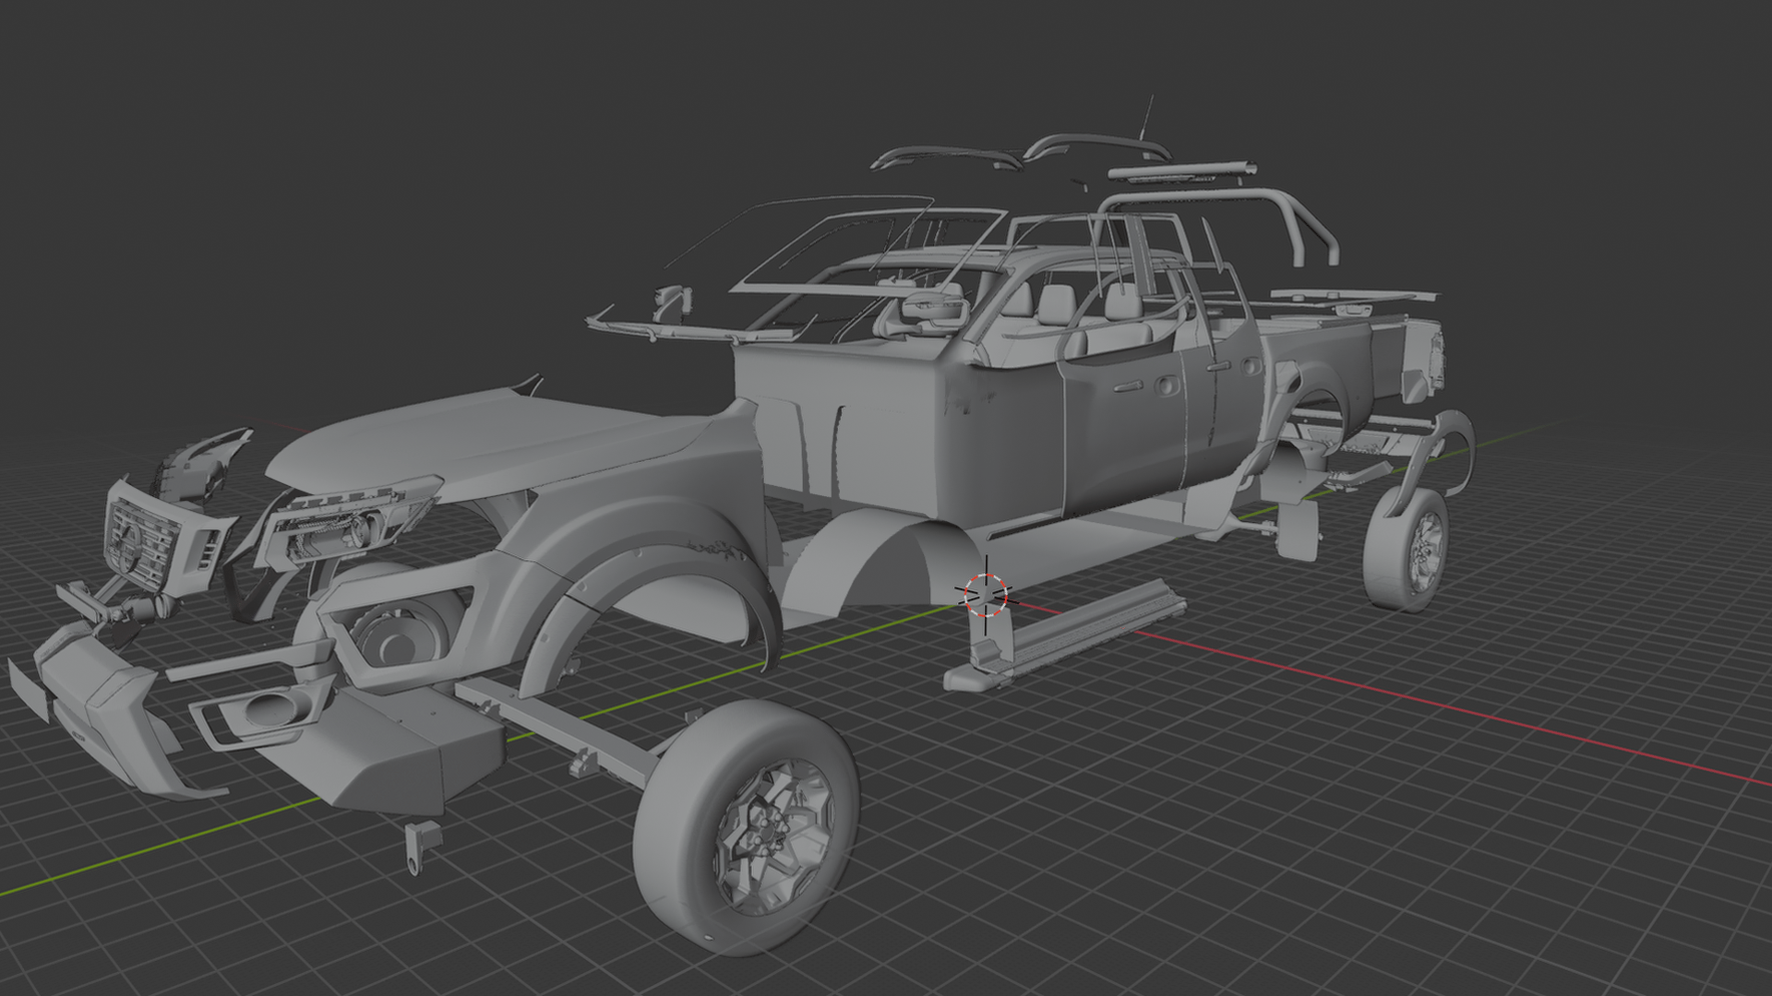Screen dimensions: 1772x996
Task: Select the side step running board
Action: point(1066,638)
